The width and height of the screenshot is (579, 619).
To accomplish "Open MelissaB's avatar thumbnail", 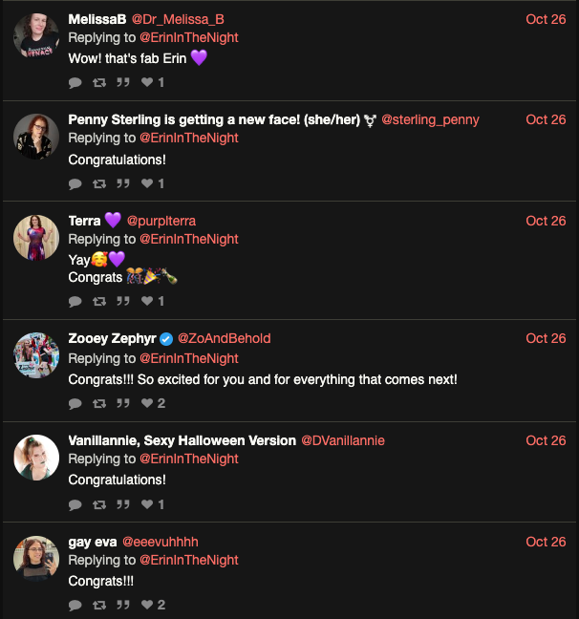I will [36, 36].
